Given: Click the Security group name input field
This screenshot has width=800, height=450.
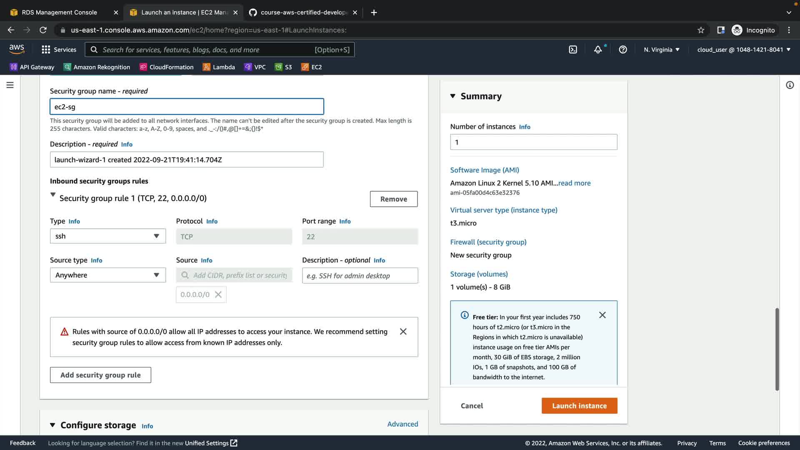Looking at the screenshot, I should pos(187,107).
